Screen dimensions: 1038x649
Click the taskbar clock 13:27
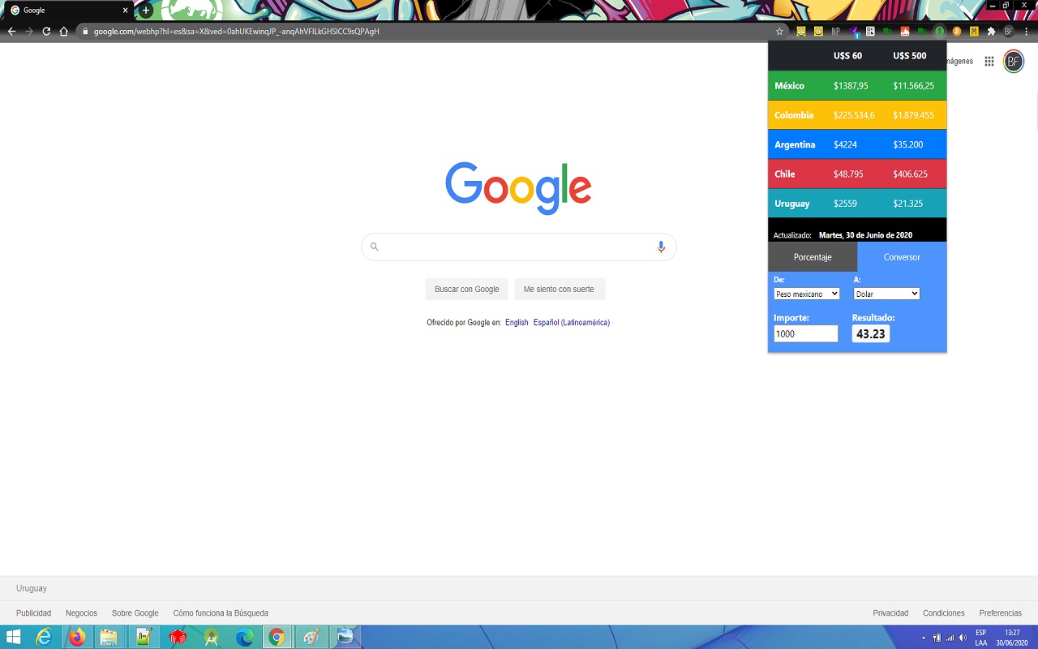1012,632
